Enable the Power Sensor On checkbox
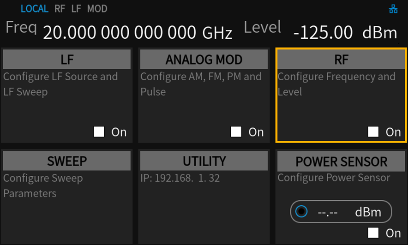The height and width of the screenshot is (245, 408). (x=373, y=233)
